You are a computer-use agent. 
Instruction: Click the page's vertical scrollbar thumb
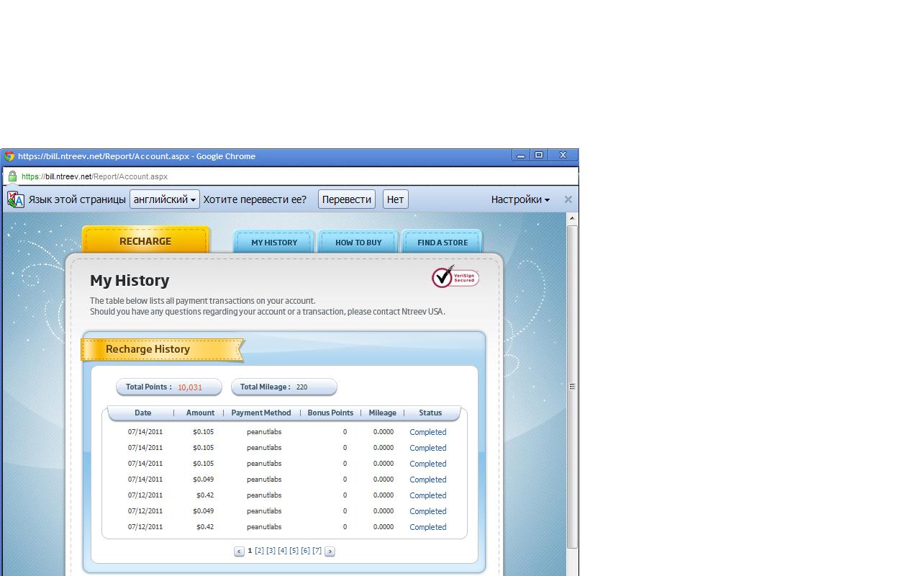click(x=572, y=386)
